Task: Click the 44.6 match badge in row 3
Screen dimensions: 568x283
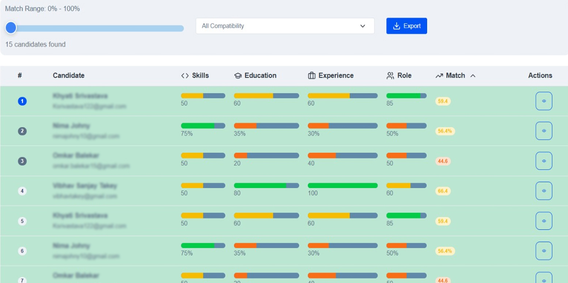Action: (443, 161)
